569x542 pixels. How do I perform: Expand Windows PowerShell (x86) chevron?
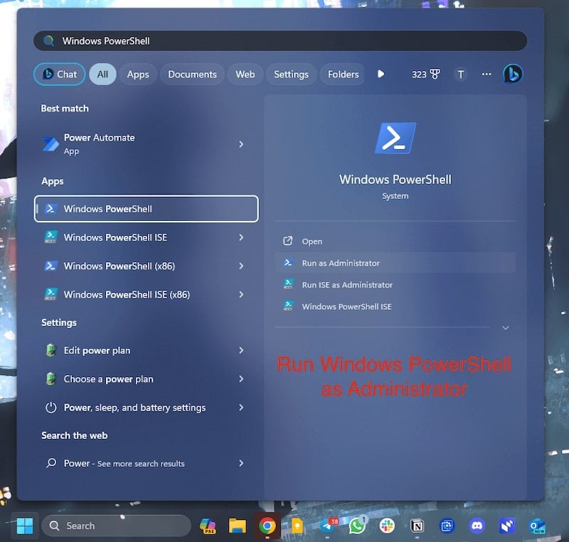pyautogui.click(x=241, y=266)
